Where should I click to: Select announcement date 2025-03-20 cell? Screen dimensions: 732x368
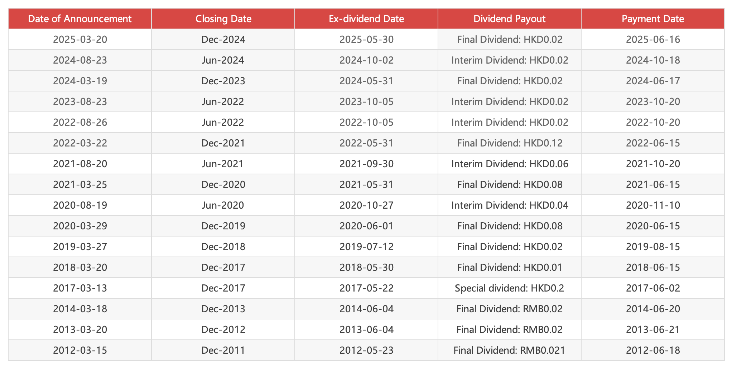(x=80, y=39)
